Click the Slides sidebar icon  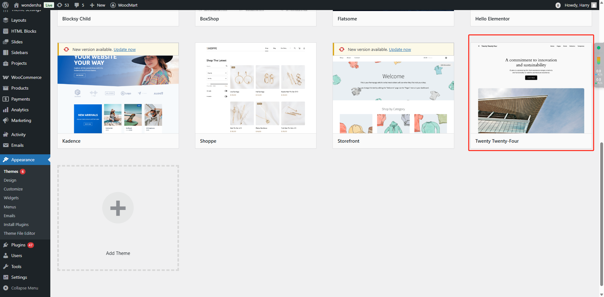tap(6, 42)
